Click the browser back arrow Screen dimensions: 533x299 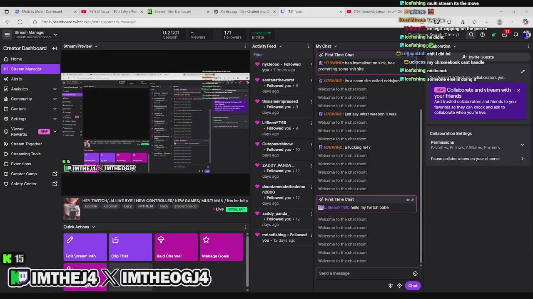pos(7,22)
